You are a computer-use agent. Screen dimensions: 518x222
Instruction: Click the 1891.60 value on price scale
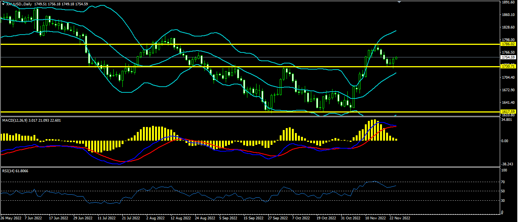tap(508, 2)
